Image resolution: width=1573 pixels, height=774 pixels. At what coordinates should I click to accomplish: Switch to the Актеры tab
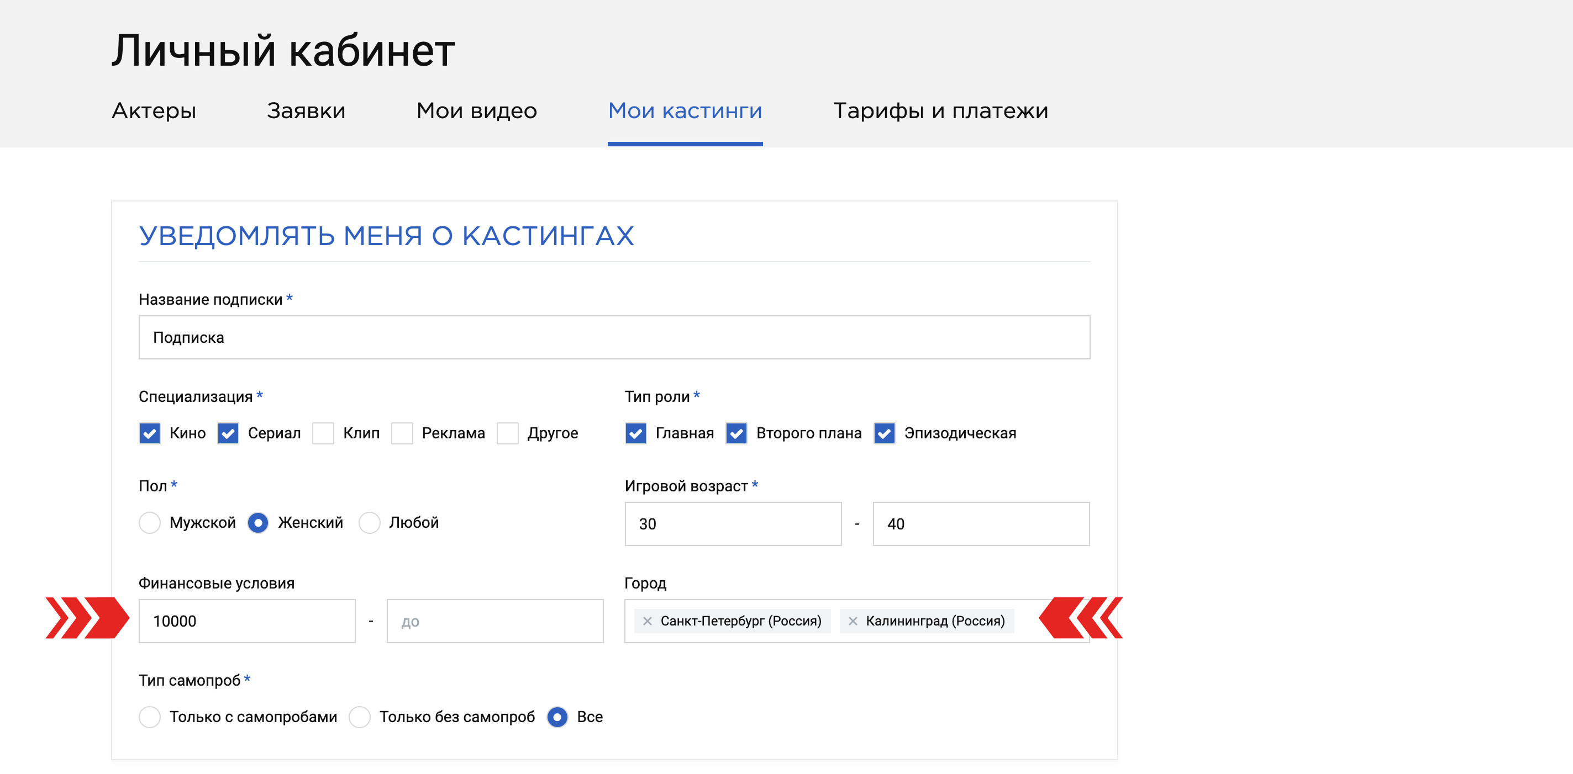(154, 111)
